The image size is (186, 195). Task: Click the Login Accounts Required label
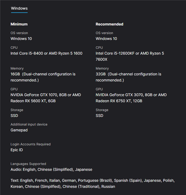click(31, 144)
